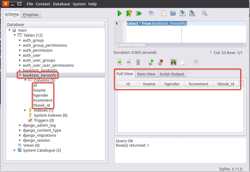Click the rollback icon with red X
Viewport: 250px width, 172px height.
coord(161,62)
